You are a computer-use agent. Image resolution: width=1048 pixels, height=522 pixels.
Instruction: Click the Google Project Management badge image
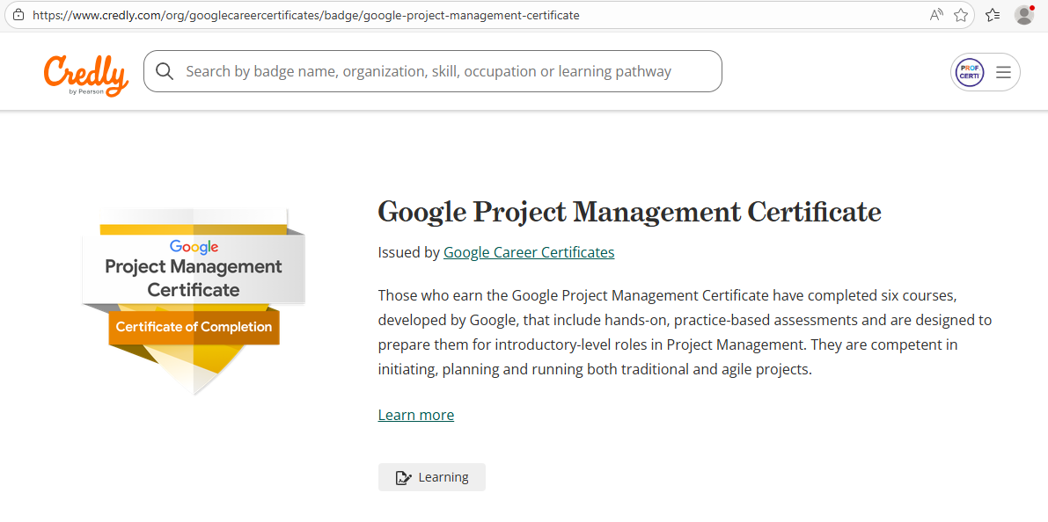194,299
